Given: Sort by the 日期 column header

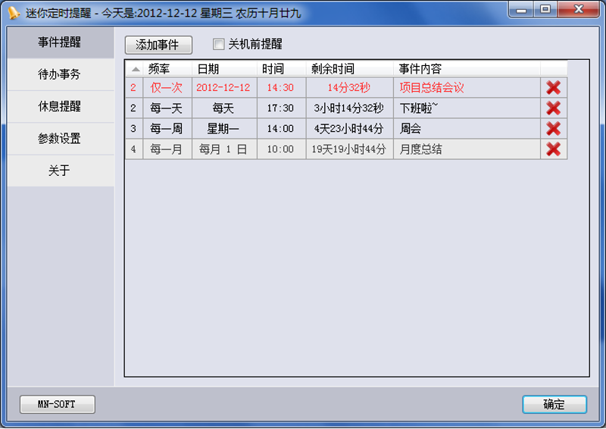Looking at the screenshot, I should [224, 69].
